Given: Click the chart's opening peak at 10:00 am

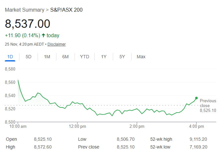Looking at the screenshot, I should click(18, 80).
